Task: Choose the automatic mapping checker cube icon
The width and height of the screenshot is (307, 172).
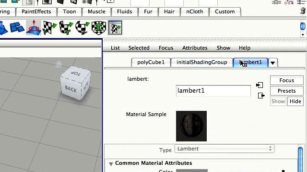Action: [x=99, y=28]
